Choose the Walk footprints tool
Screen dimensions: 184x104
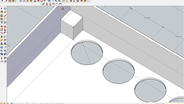coord(1,61)
